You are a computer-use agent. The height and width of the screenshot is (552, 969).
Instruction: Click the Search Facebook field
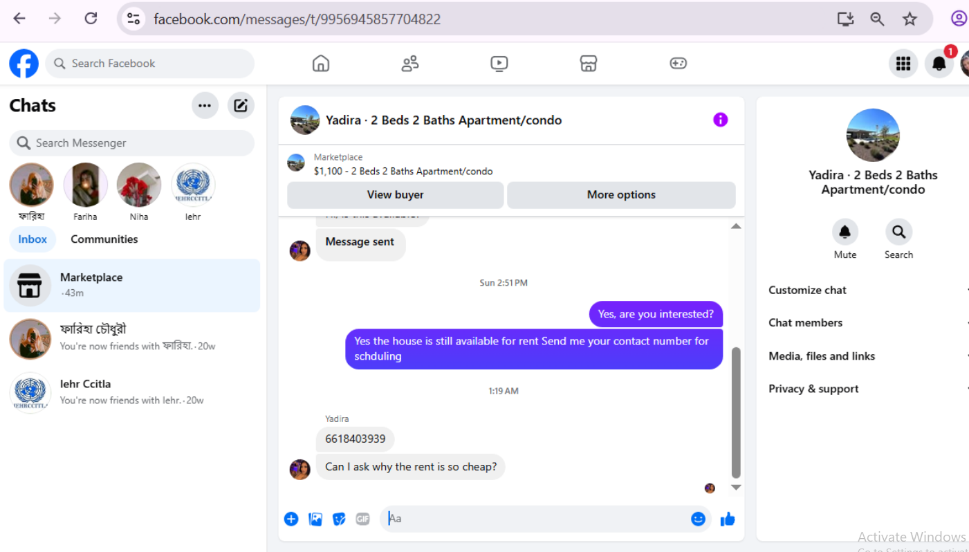pyautogui.click(x=150, y=64)
